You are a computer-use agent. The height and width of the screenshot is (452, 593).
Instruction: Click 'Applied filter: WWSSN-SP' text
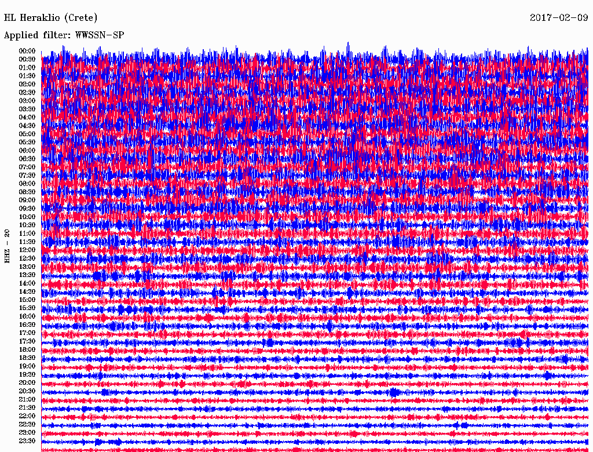point(64,35)
